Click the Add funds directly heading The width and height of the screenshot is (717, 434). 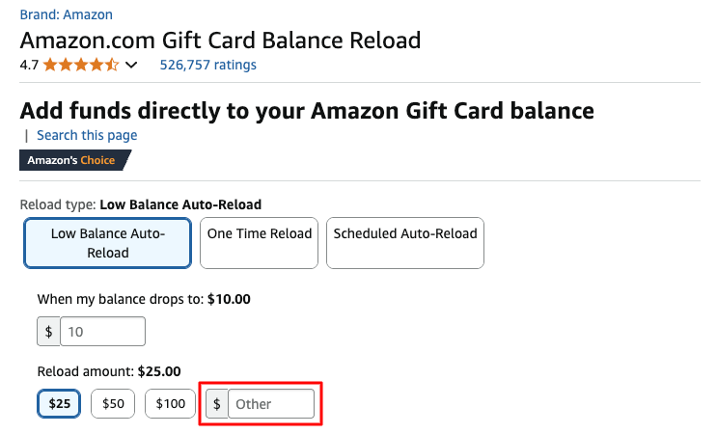(x=307, y=111)
